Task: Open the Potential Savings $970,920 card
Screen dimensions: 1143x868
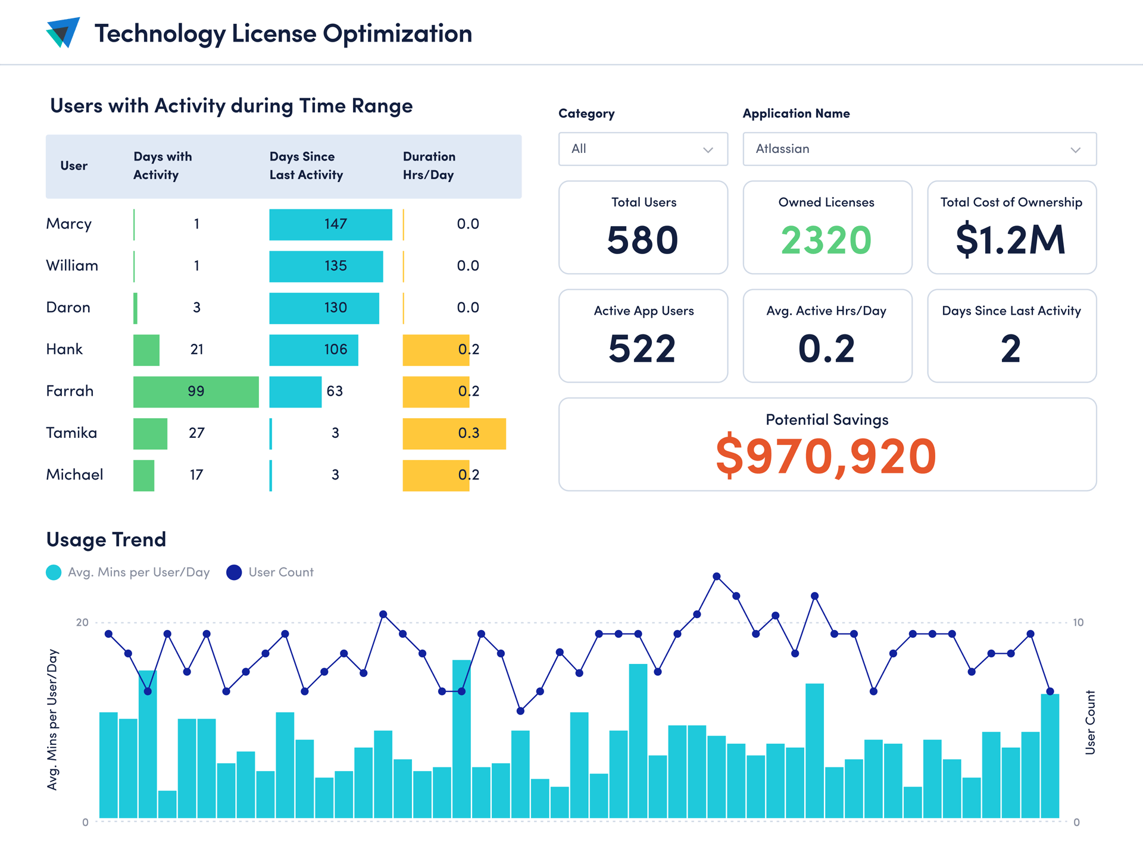Action: [827, 444]
